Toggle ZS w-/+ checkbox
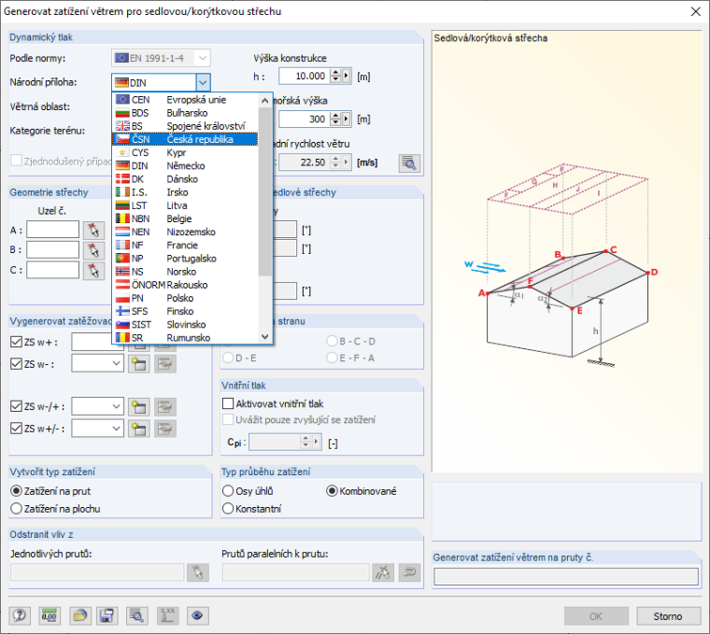 click(x=16, y=406)
